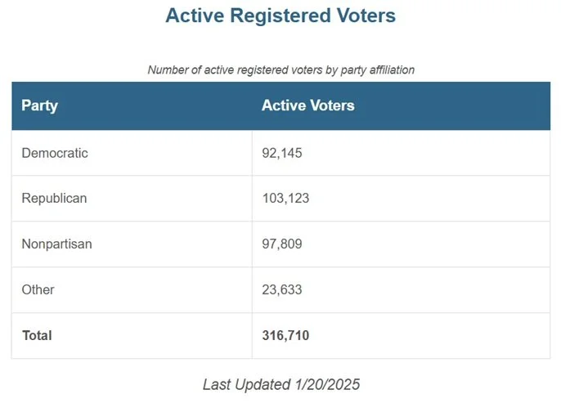Click the Democratic count 92,145
The width and height of the screenshot is (561, 412).
(282, 153)
